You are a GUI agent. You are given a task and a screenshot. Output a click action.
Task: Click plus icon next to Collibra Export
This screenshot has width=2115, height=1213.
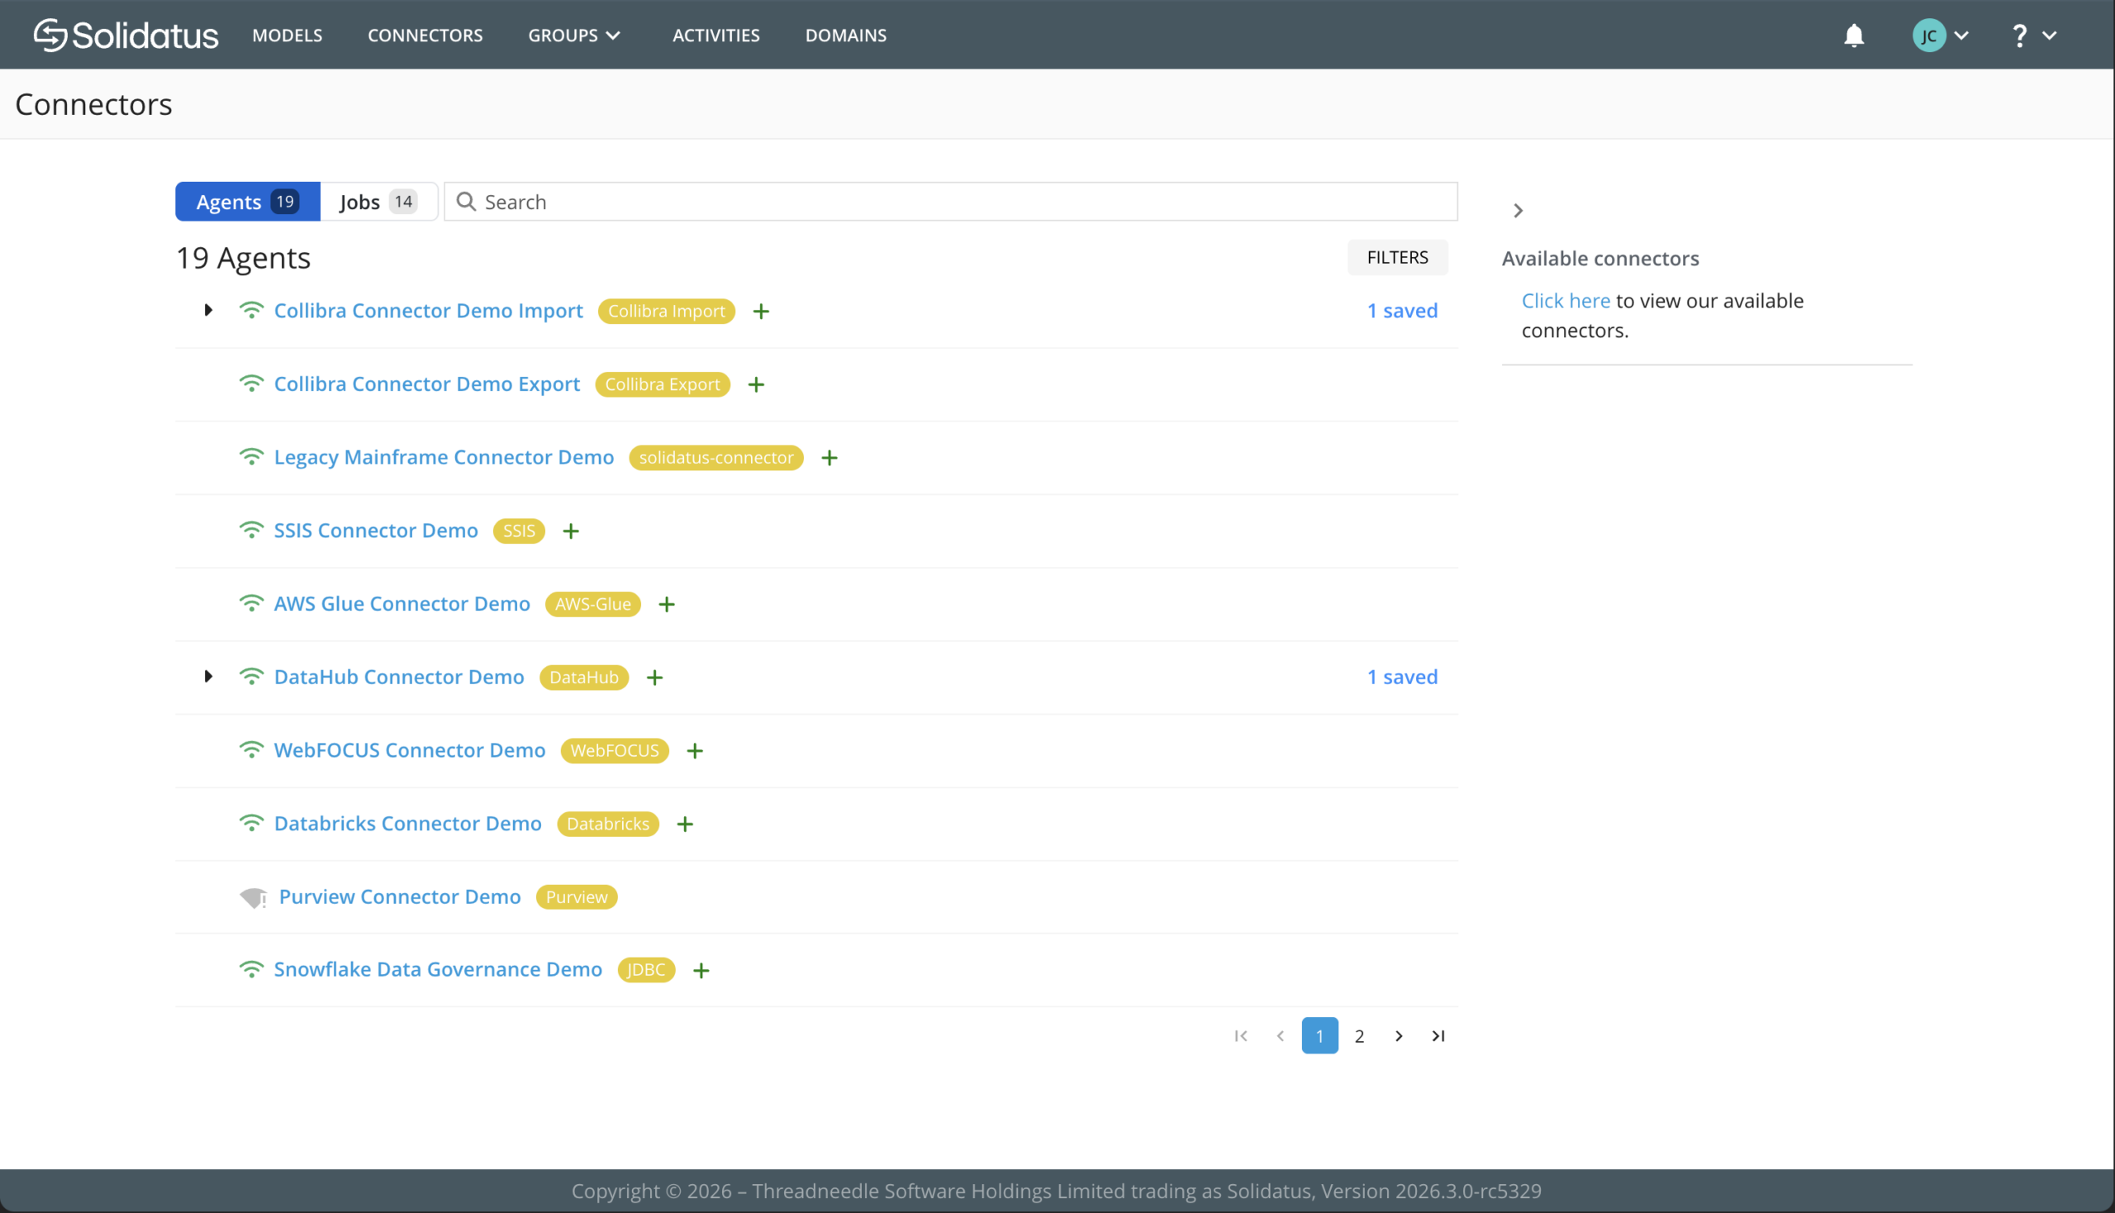pos(756,385)
